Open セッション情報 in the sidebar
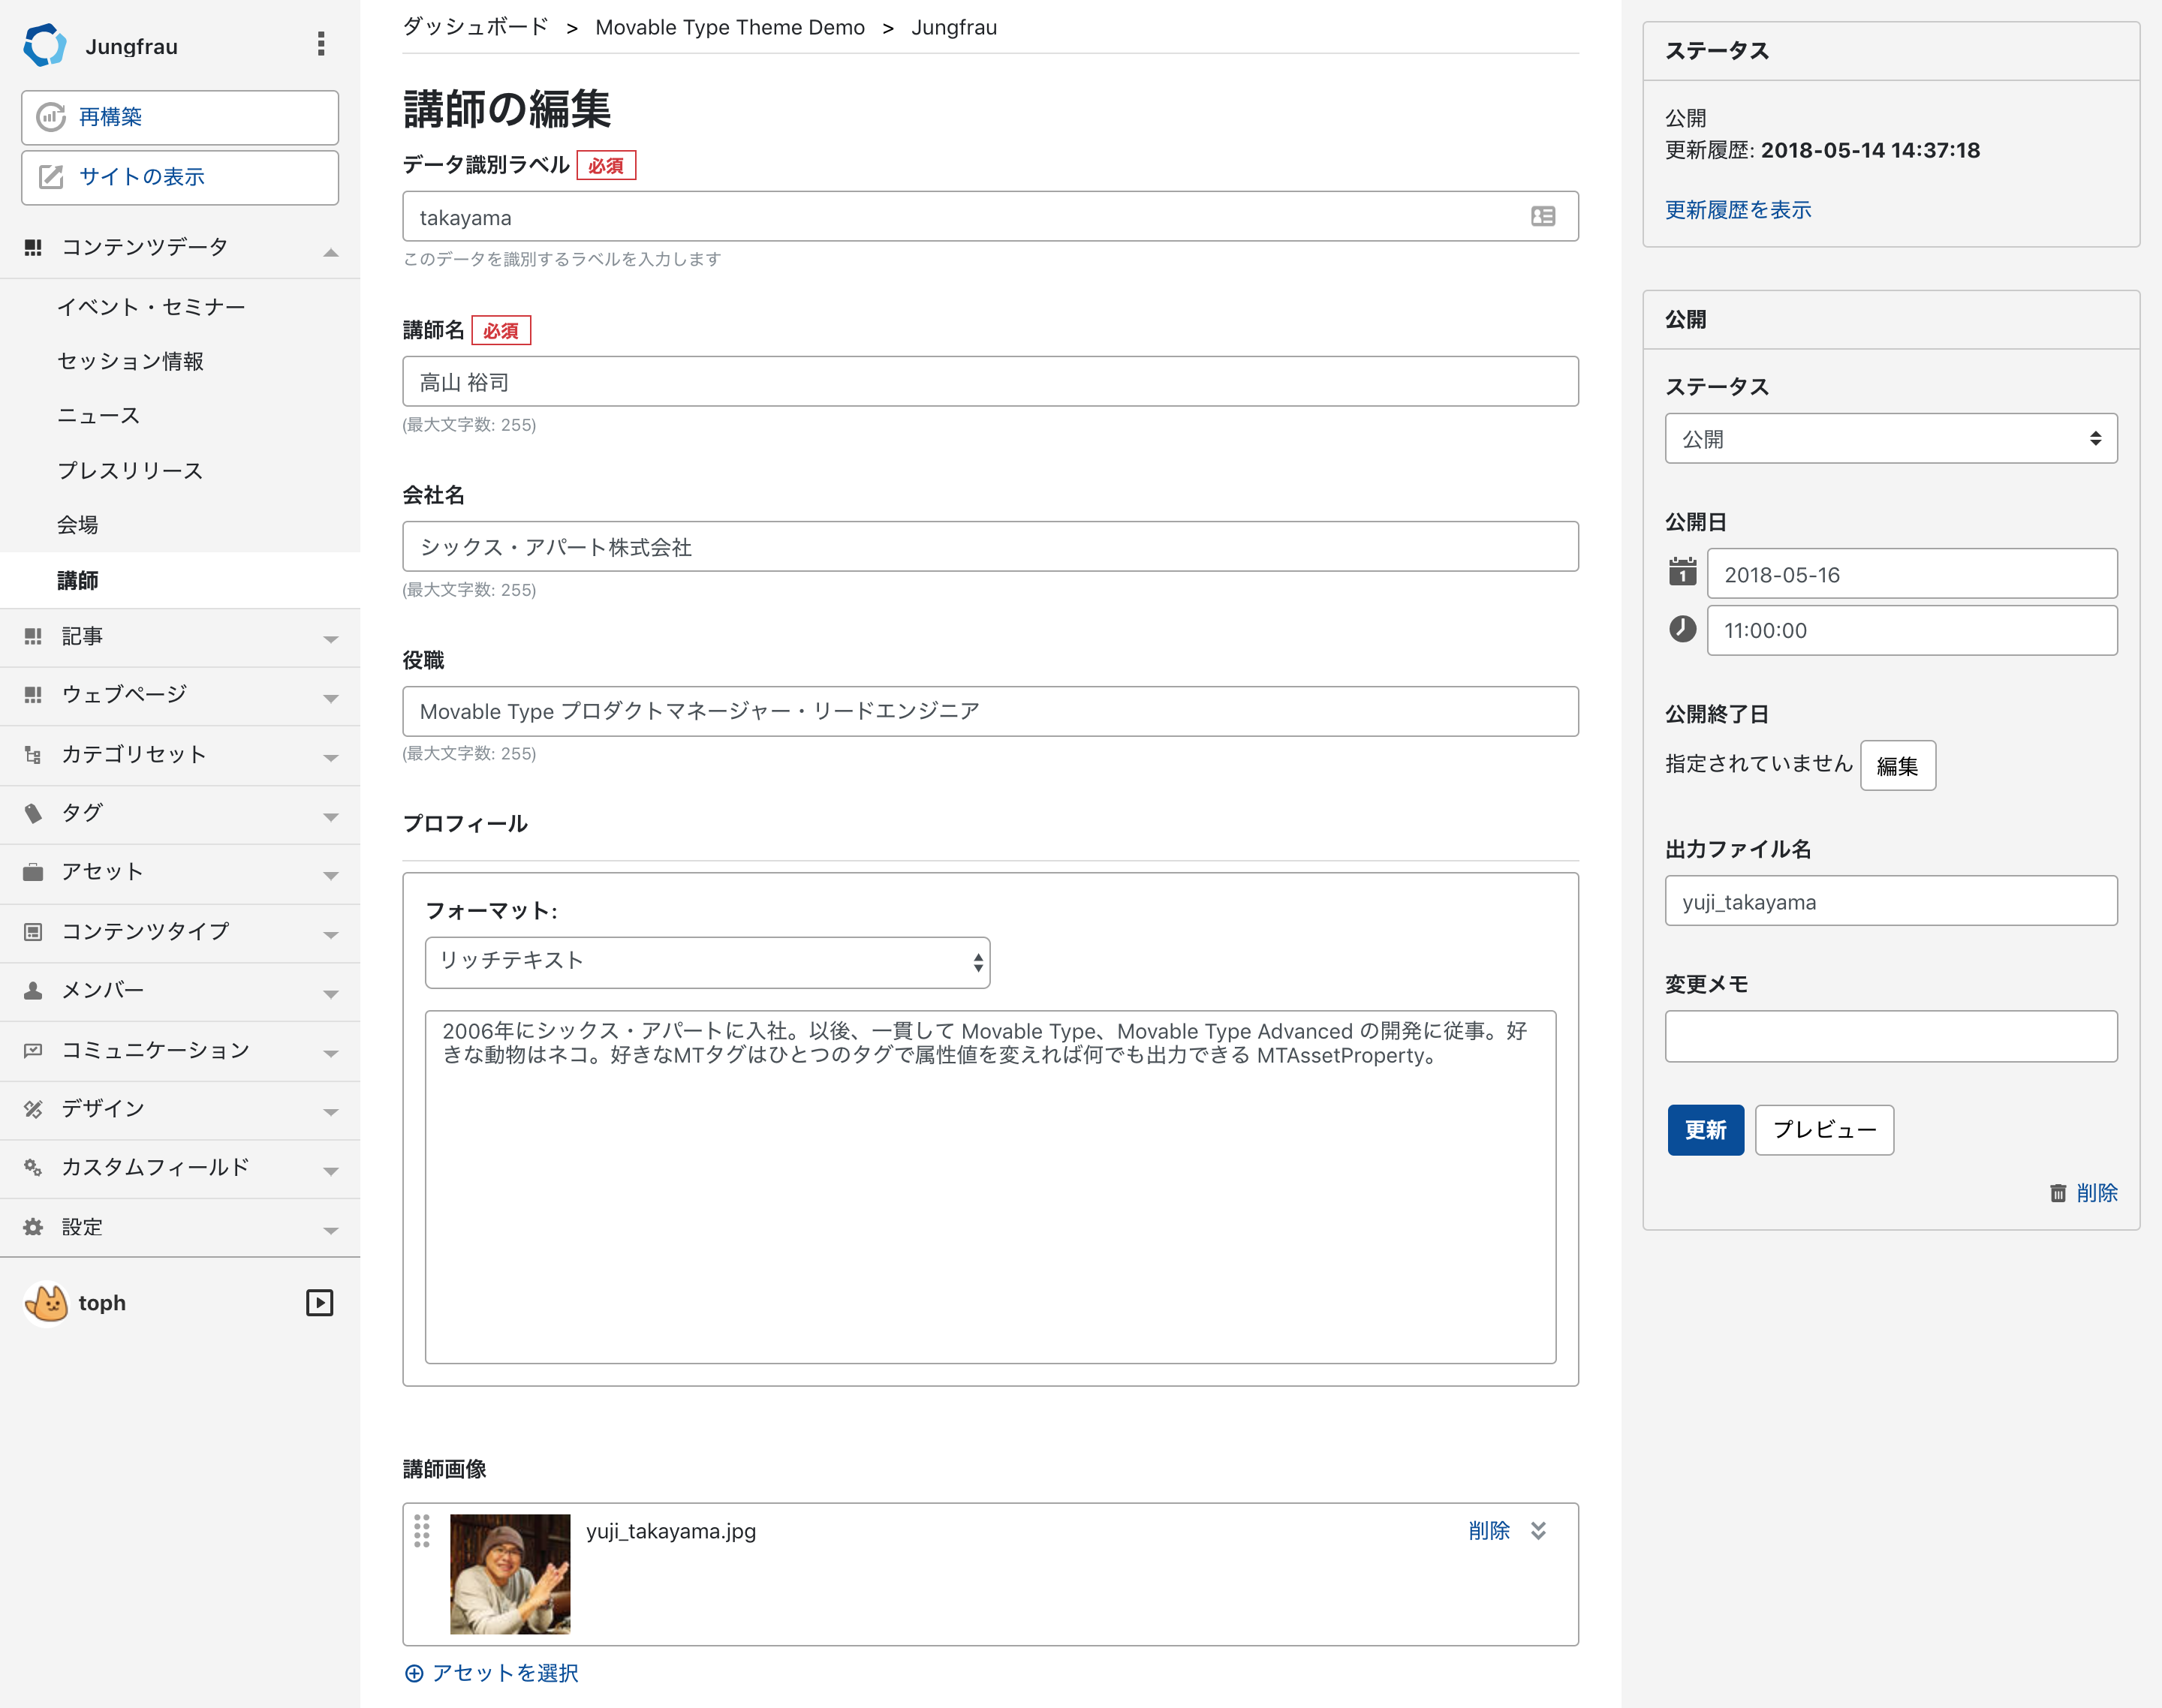 click(130, 361)
